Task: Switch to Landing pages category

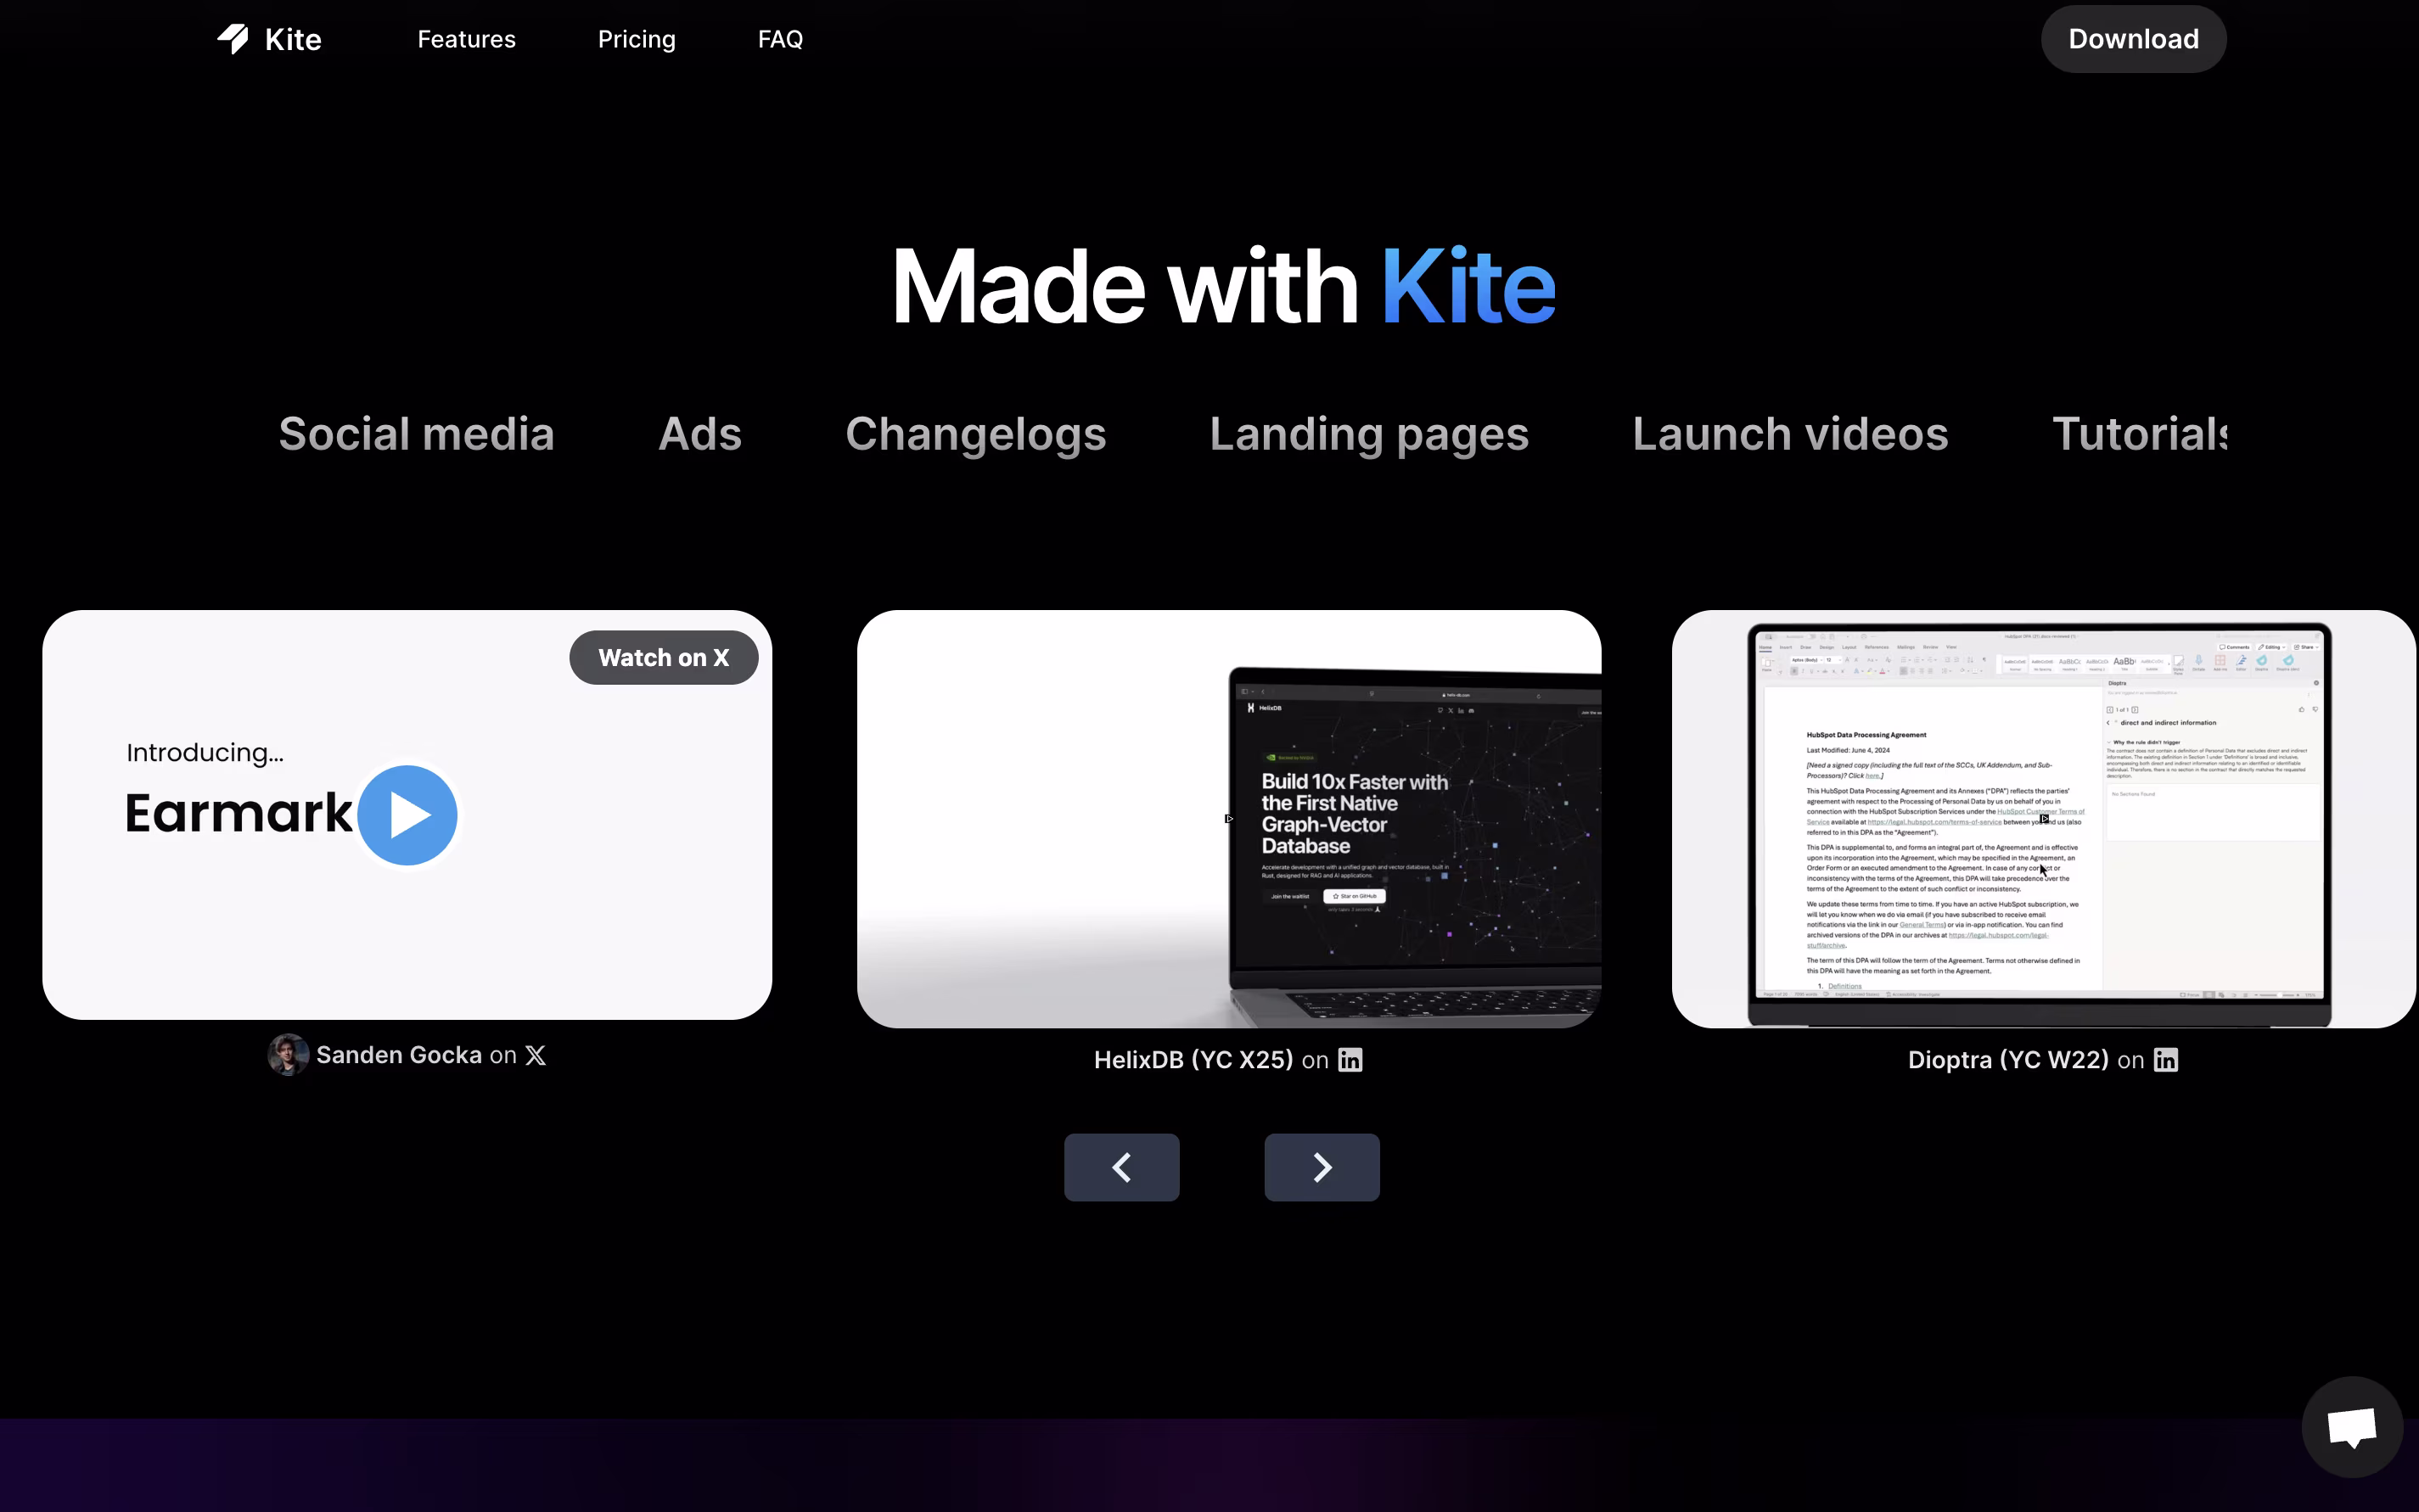Action: [1368, 434]
